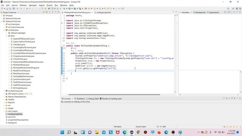Open MultipleWindowHanldling.java in Project Explorer

[x=26, y=68]
